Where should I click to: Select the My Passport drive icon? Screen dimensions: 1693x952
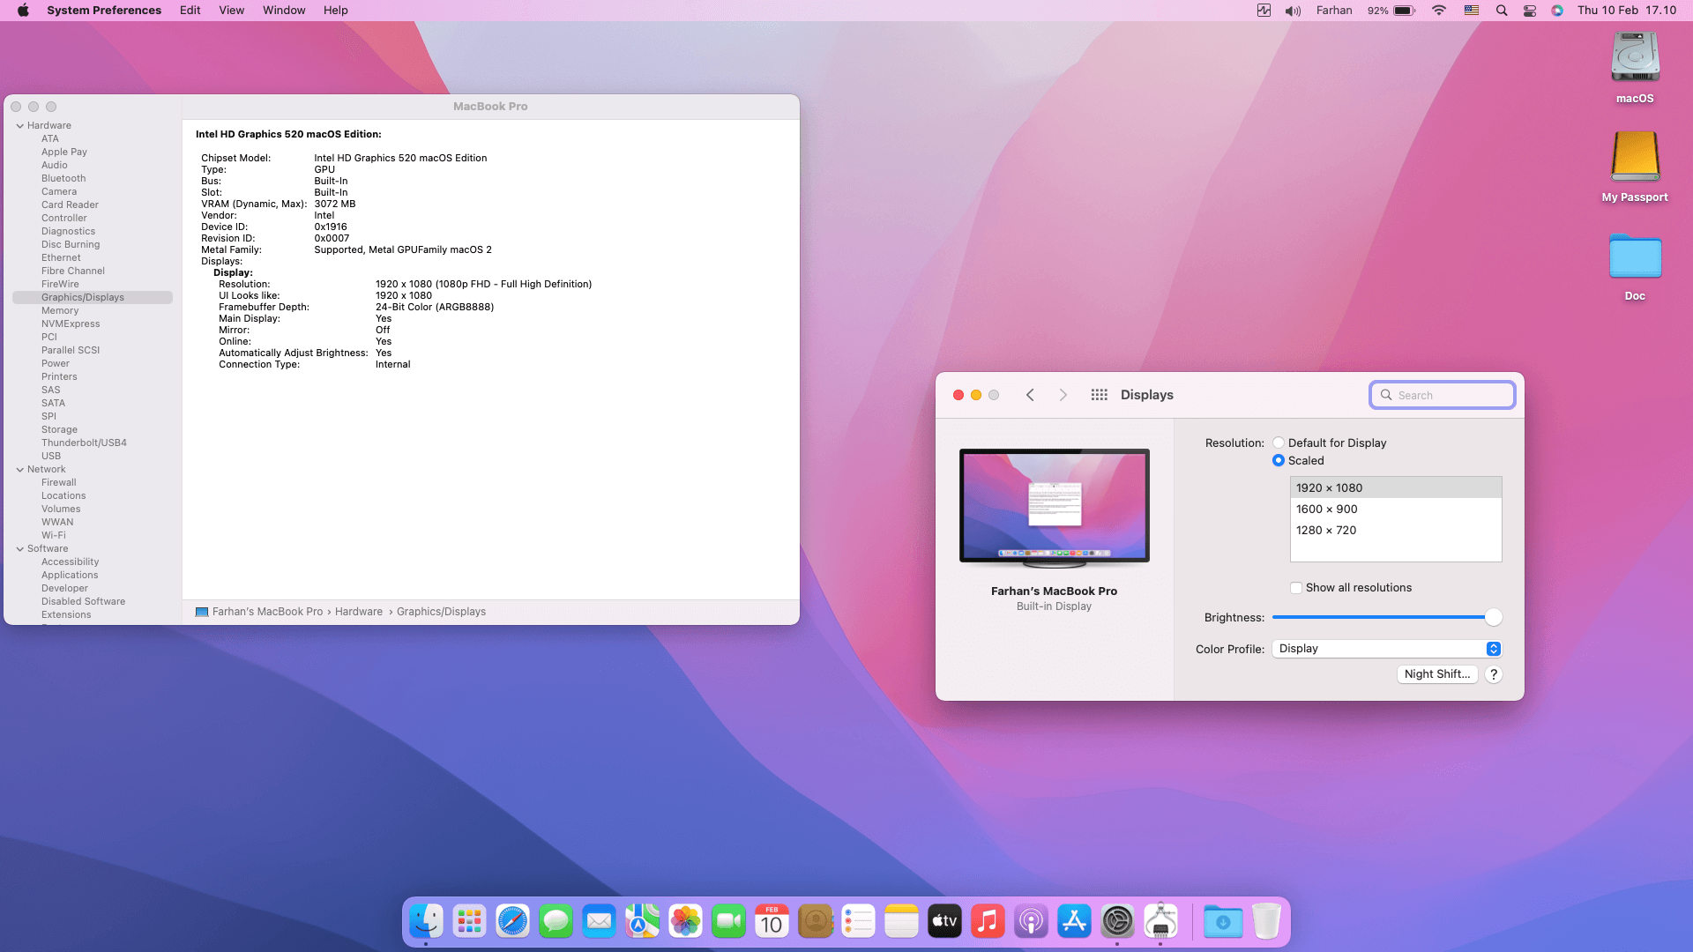click(1635, 166)
